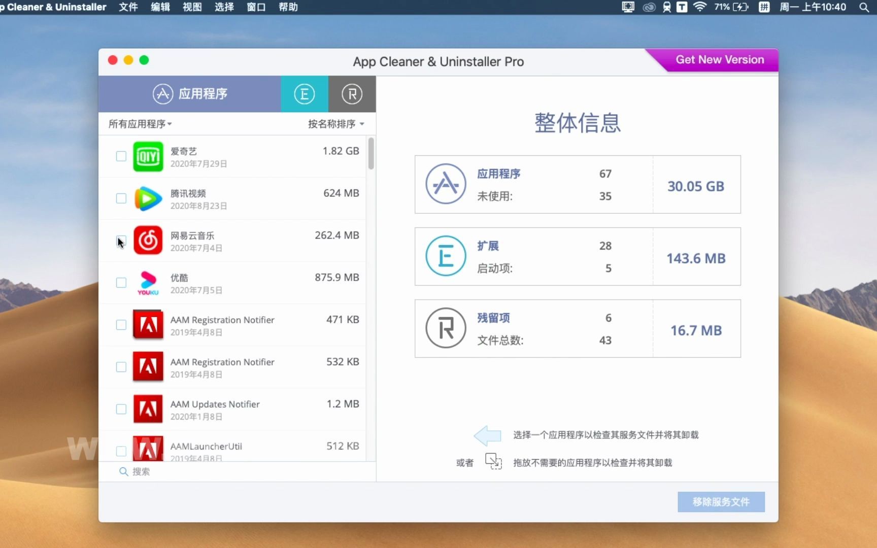Check the AAM Updates Notifier checkbox
The width and height of the screenshot is (877, 548).
(x=121, y=409)
